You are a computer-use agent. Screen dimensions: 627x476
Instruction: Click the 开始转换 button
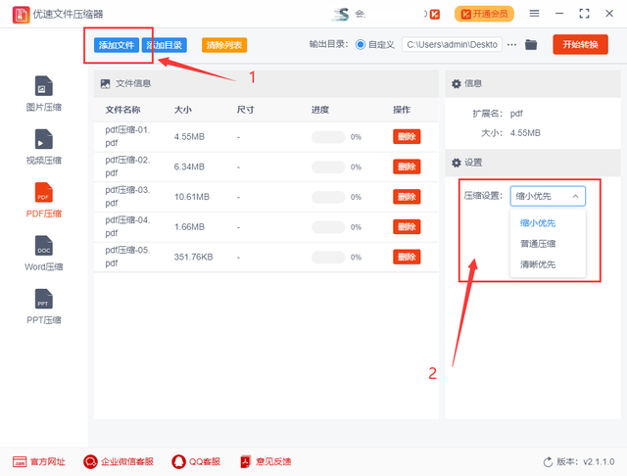580,44
